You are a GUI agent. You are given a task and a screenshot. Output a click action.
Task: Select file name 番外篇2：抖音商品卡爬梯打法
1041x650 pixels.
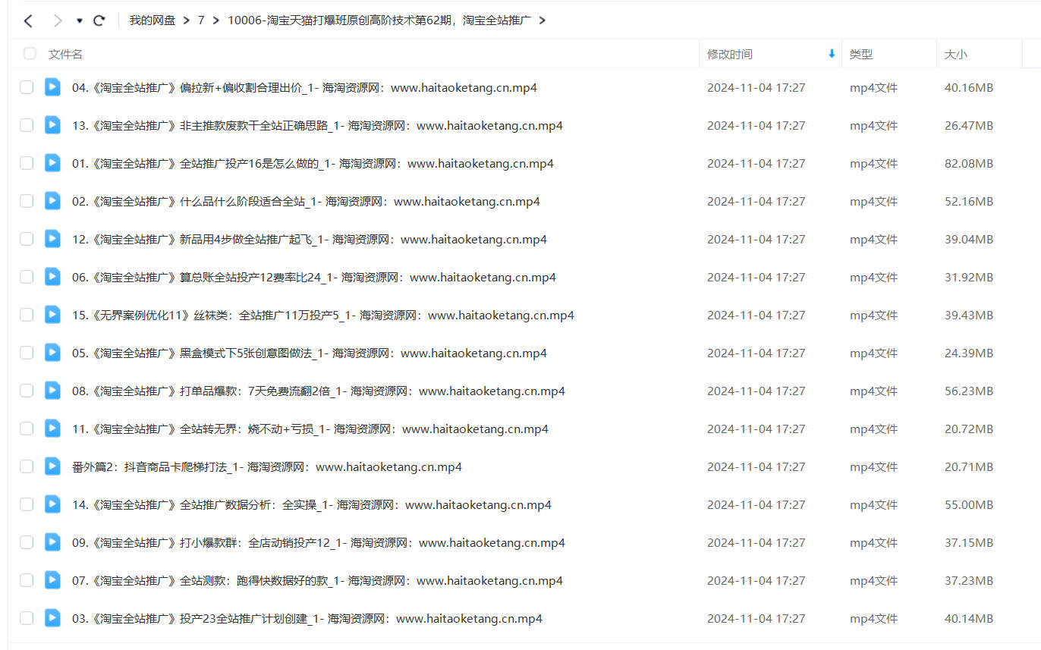pyautogui.click(x=267, y=466)
